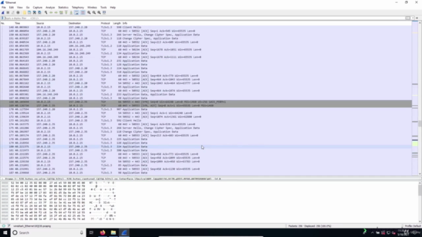422x237 pixels.
Task: Add a display filter button with plus
Action: click(x=417, y=18)
